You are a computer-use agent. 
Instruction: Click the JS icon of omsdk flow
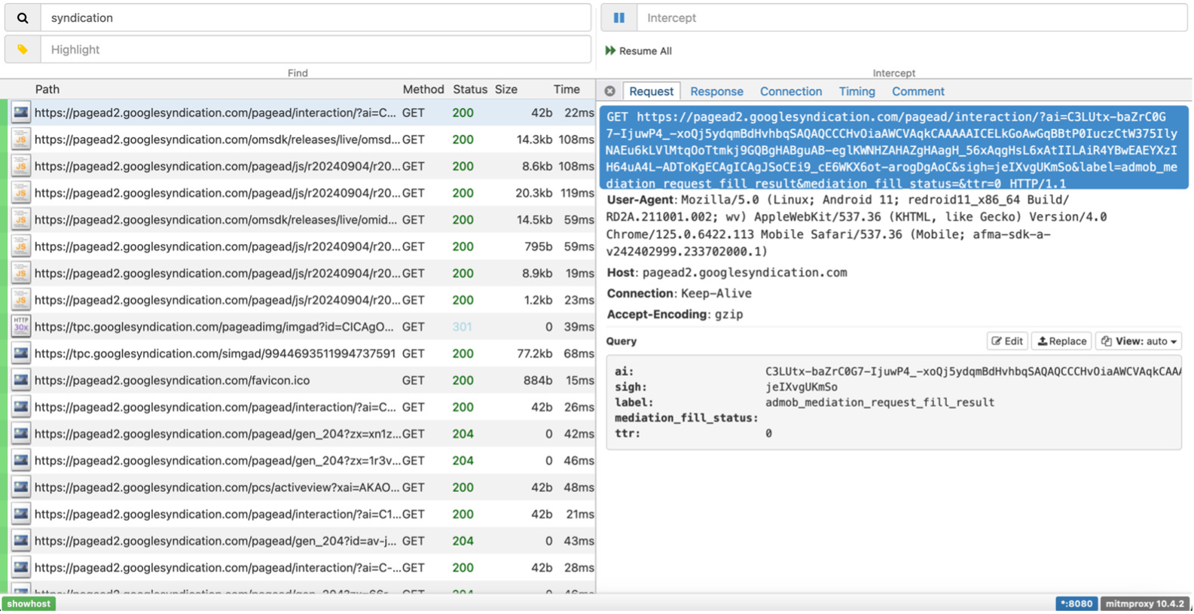pyautogui.click(x=20, y=139)
